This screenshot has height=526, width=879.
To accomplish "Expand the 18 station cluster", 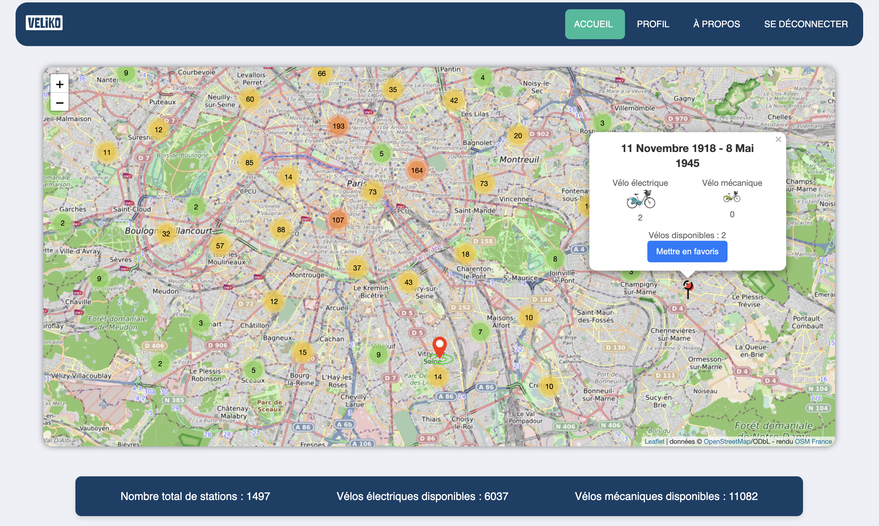I will [x=465, y=254].
